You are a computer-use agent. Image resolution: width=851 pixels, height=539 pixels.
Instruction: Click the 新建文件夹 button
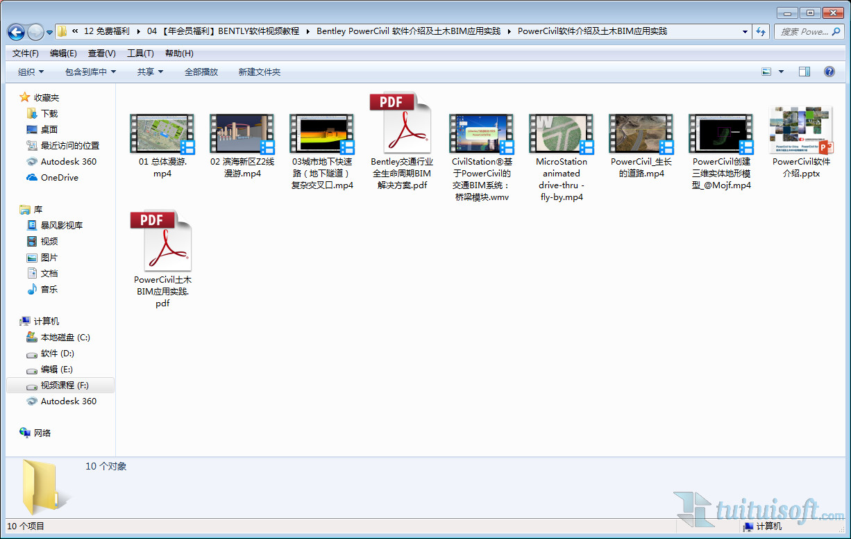coord(259,72)
